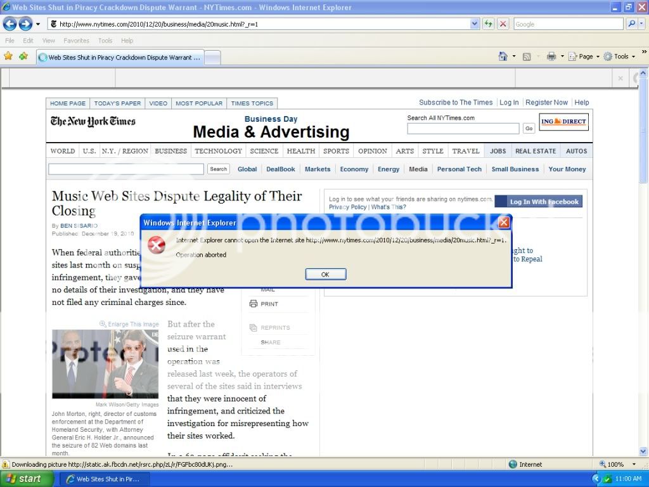This screenshot has width=649, height=487.
Task: Open the Technology section link
Action: [218, 151]
